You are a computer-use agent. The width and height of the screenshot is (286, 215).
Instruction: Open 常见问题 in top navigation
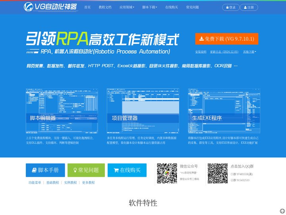[192, 7]
